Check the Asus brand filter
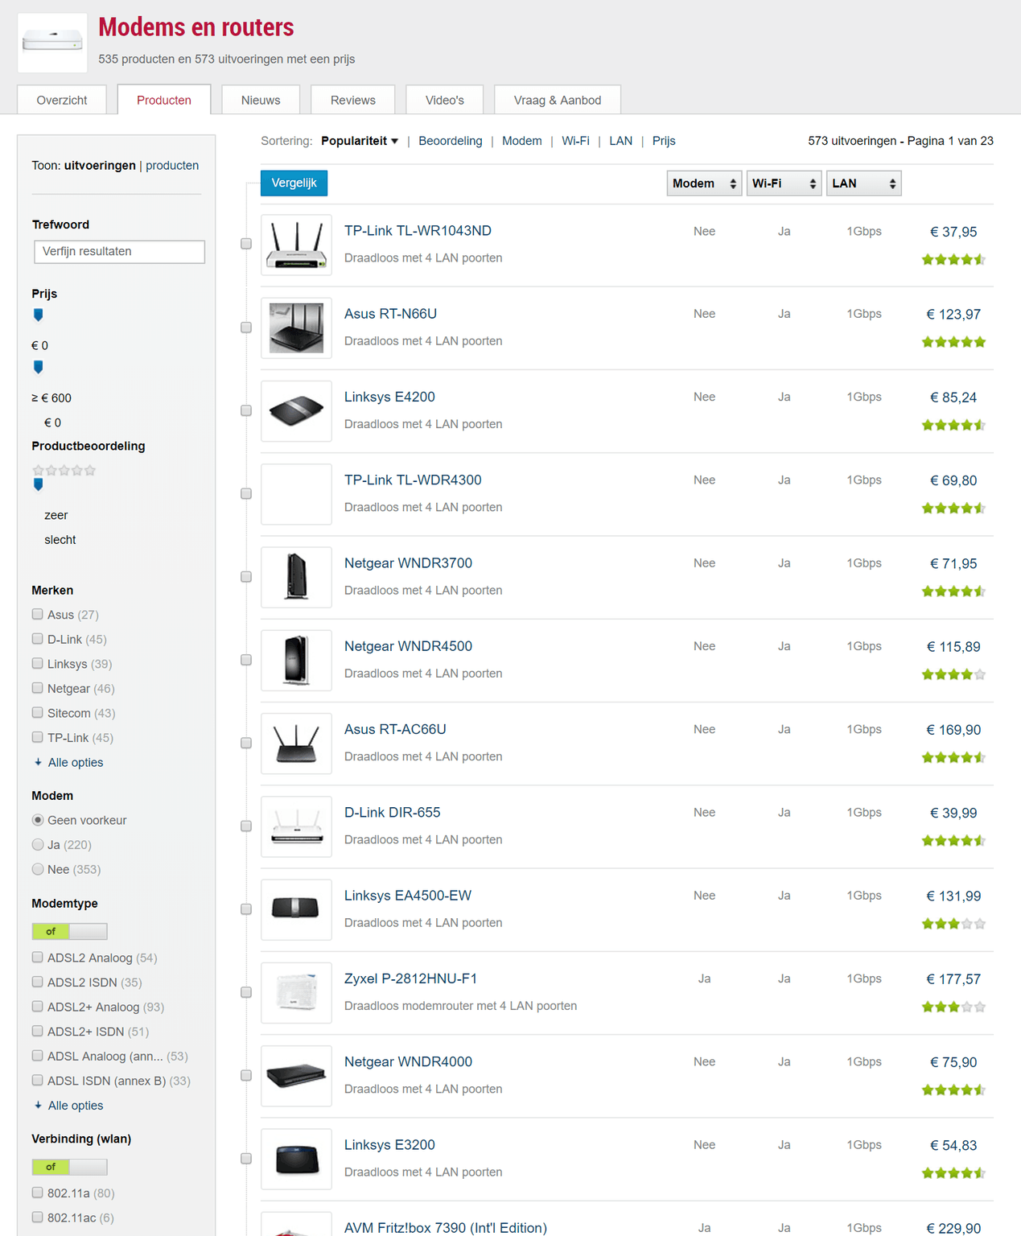The image size is (1021, 1236). pyautogui.click(x=38, y=614)
